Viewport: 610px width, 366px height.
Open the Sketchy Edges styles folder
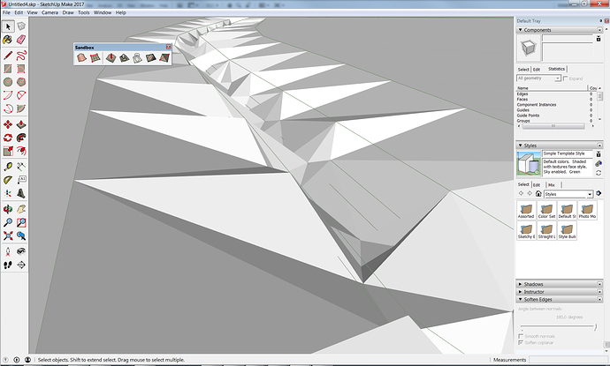(x=526, y=230)
